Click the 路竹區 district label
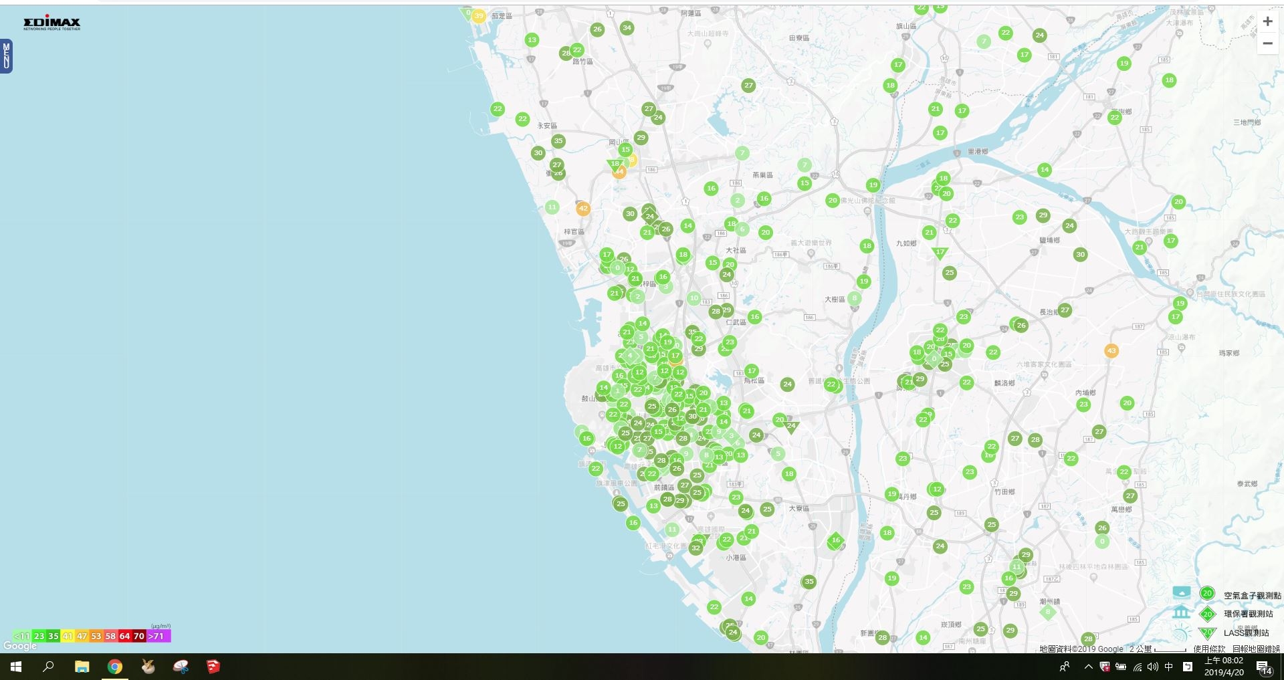This screenshot has height=680, width=1284. tap(582, 62)
